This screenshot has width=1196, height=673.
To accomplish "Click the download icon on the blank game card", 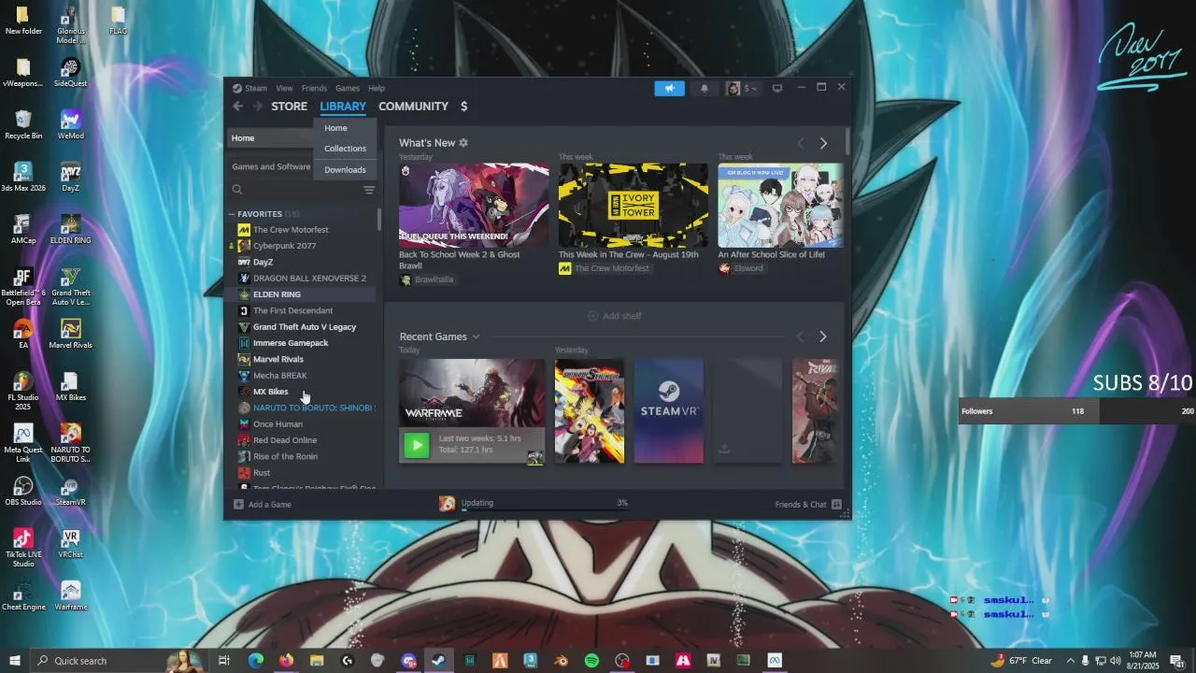I will click(x=724, y=449).
